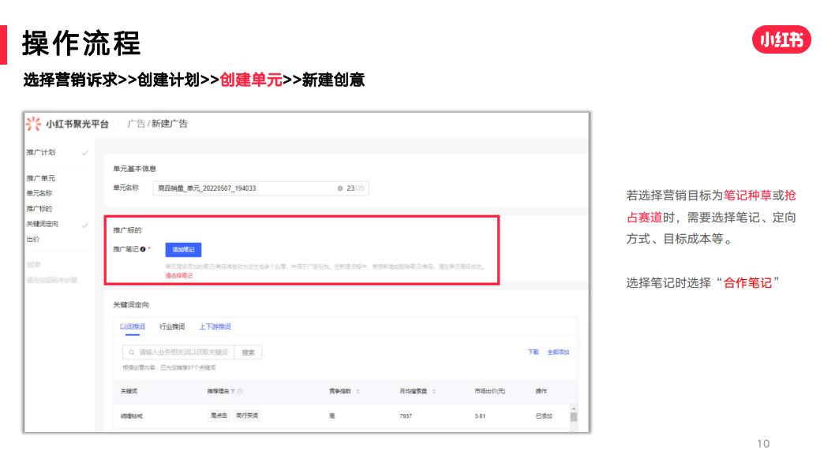The width and height of the screenshot is (824, 458).
Task: Click the 小红书 logo badge on the slide
Action: 781,39
